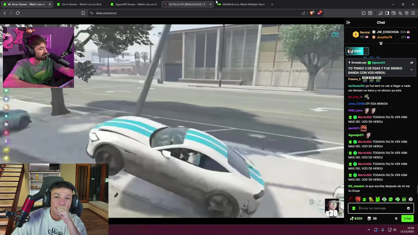Click the microphone icon in system tray
418x235 pixels.
tap(383, 230)
